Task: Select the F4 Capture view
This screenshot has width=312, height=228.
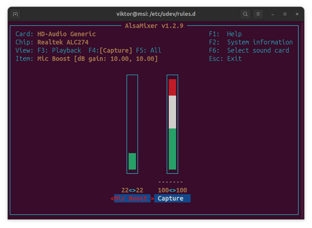Action: [x=110, y=51]
